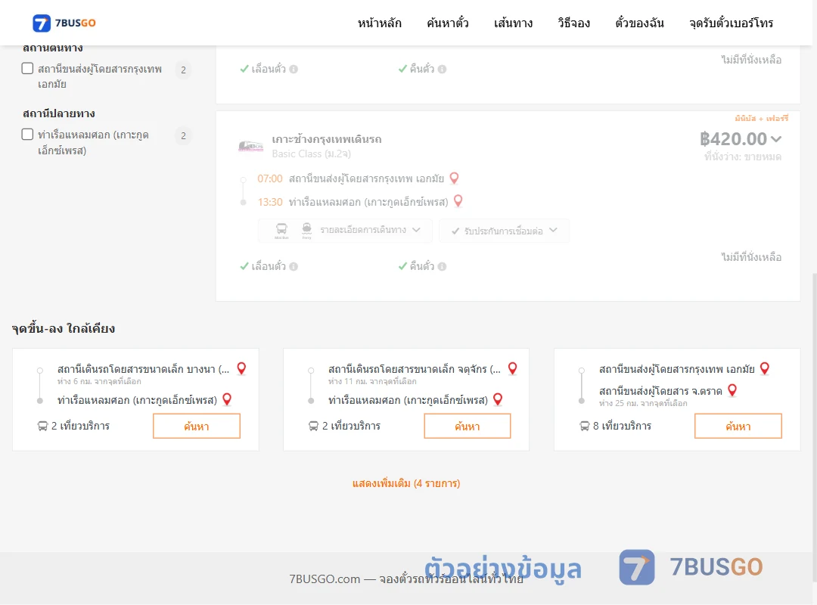This screenshot has width=817, height=605.
Task: Click ค้นหา button in จ.ตราด card
Action: [738, 427]
